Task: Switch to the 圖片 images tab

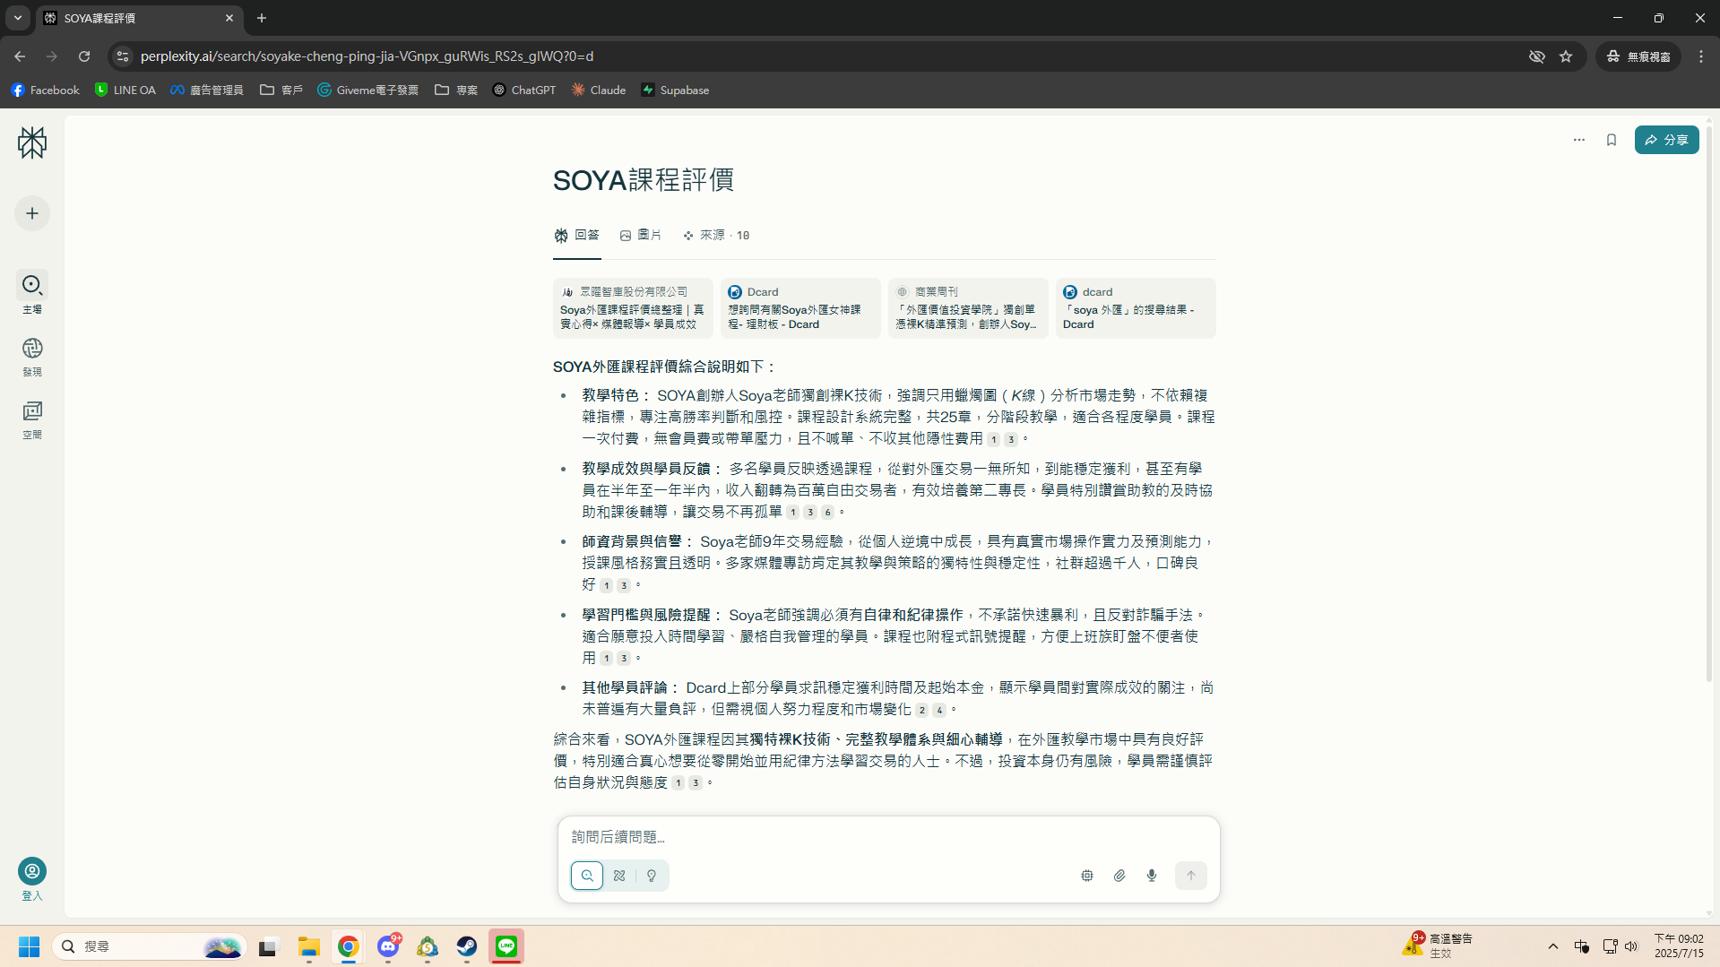Action: coord(640,235)
